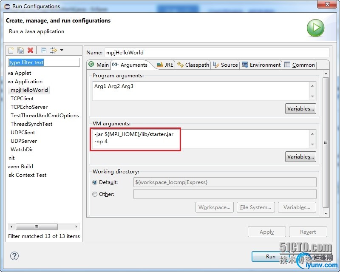Screen dimensions: 340x272
Task: Select the TCPClient configuration
Action: tap(22, 99)
